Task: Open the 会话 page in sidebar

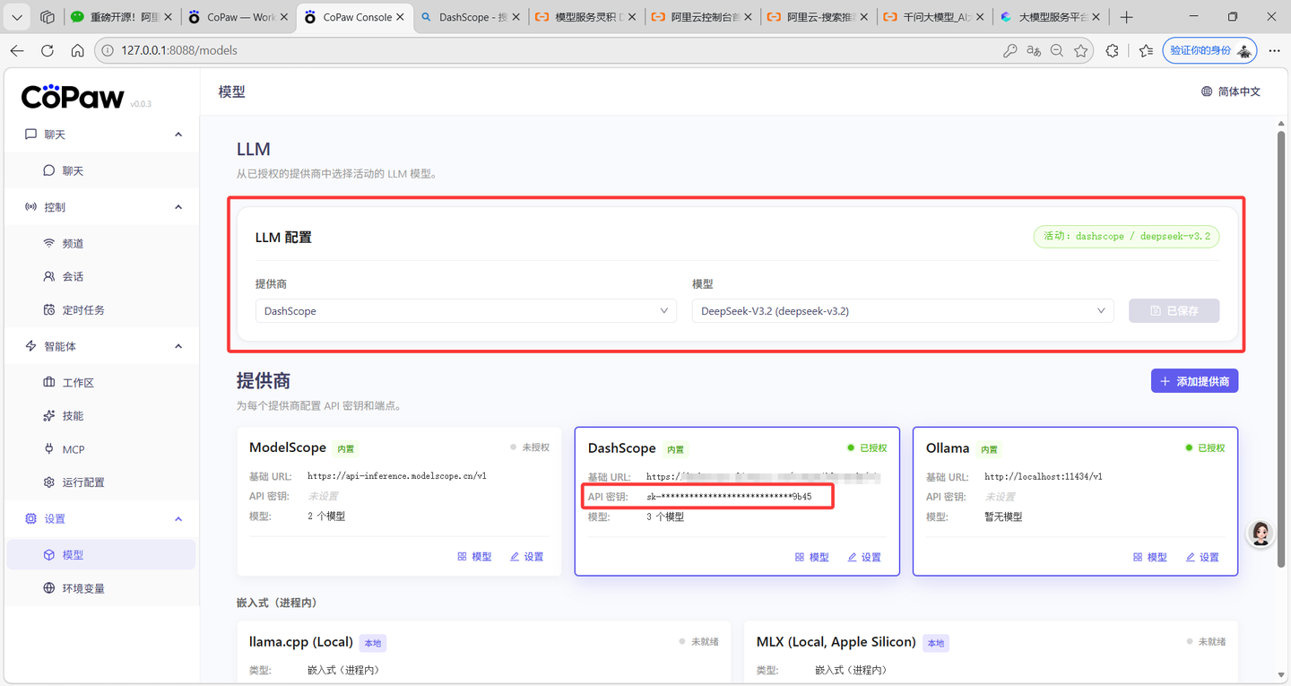Action: coord(100,276)
